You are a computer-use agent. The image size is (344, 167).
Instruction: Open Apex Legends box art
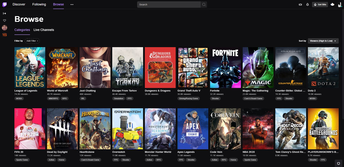point(193,129)
